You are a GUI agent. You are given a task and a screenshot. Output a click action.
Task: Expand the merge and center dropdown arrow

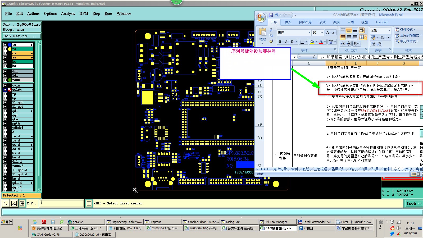coord(366,37)
